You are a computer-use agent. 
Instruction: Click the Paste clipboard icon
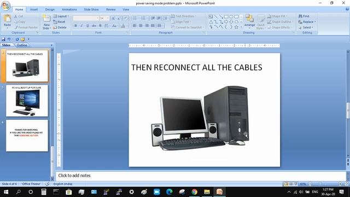click(7, 19)
